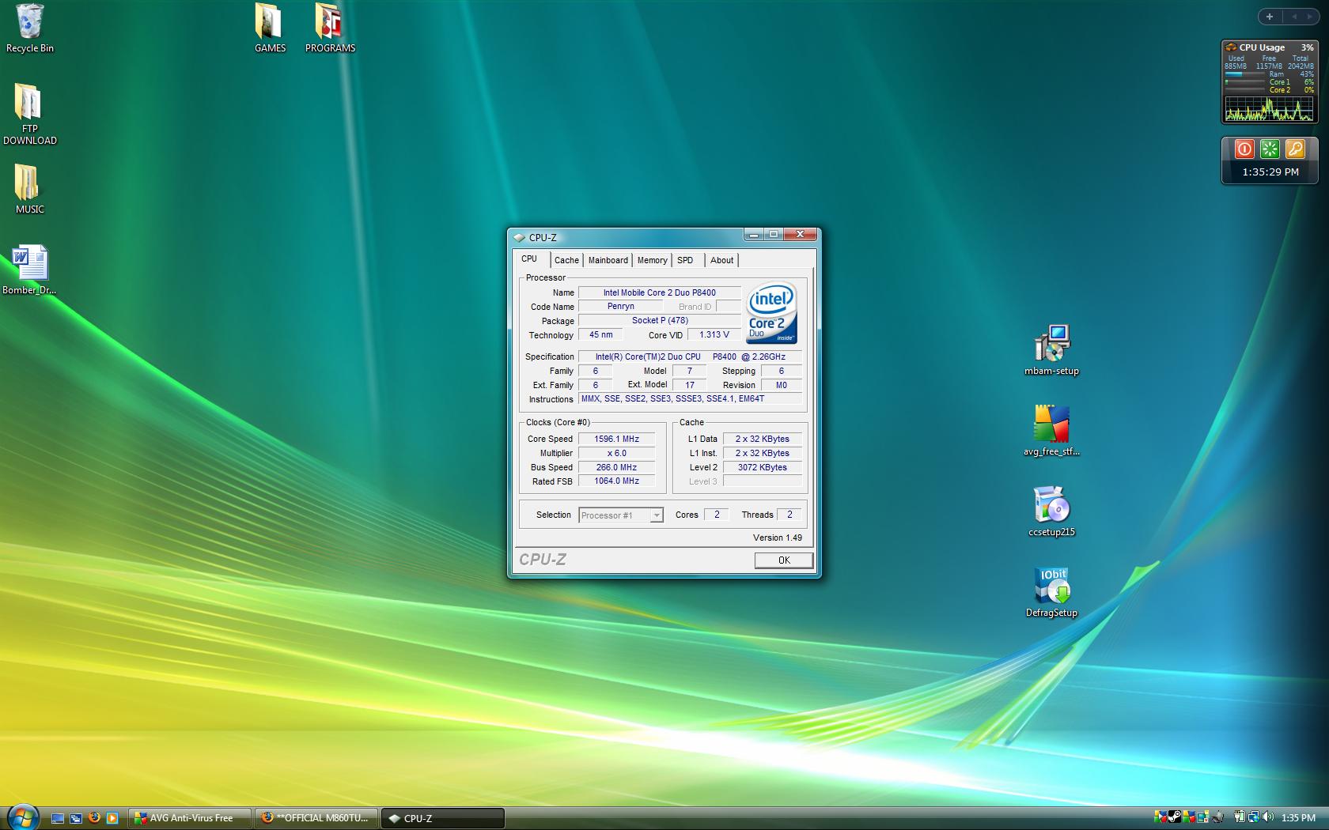Image resolution: width=1329 pixels, height=830 pixels.
Task: Click the Windows Sidebar tray icon
Action: 1203,817
